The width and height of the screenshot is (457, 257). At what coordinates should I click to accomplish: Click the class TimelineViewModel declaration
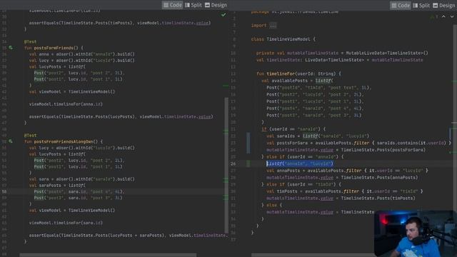click(283, 39)
